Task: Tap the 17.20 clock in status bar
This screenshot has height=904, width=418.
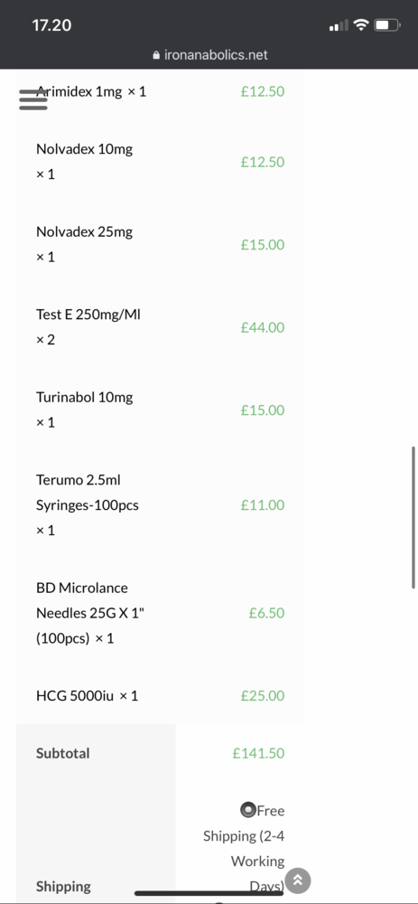Action: click(x=51, y=25)
